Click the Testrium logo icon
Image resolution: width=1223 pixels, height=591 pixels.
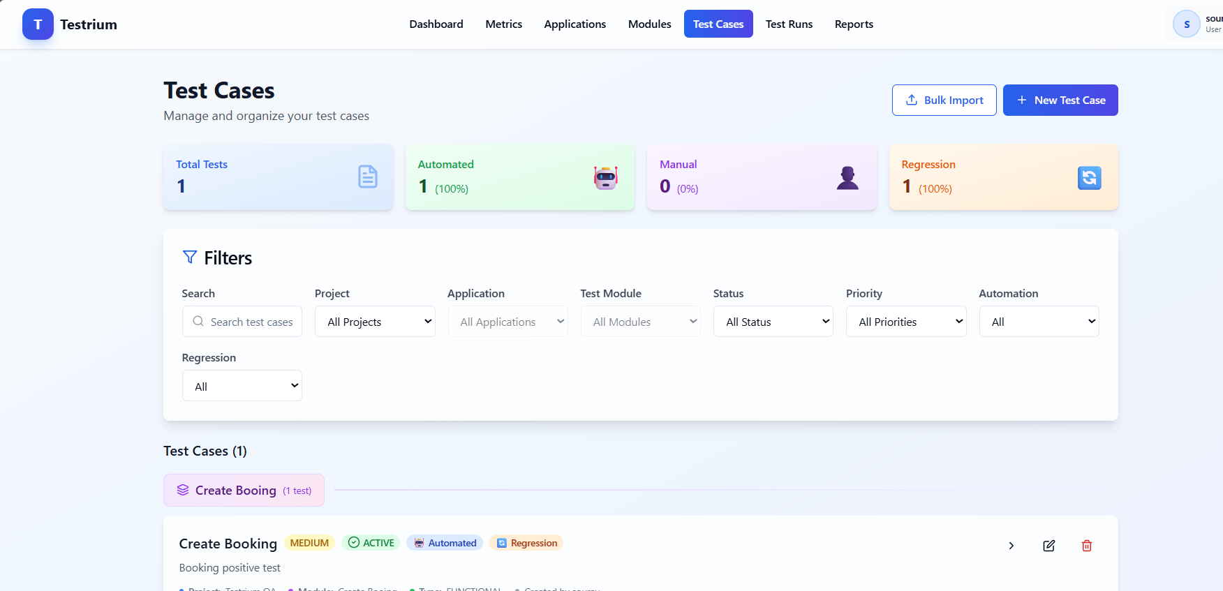38,24
